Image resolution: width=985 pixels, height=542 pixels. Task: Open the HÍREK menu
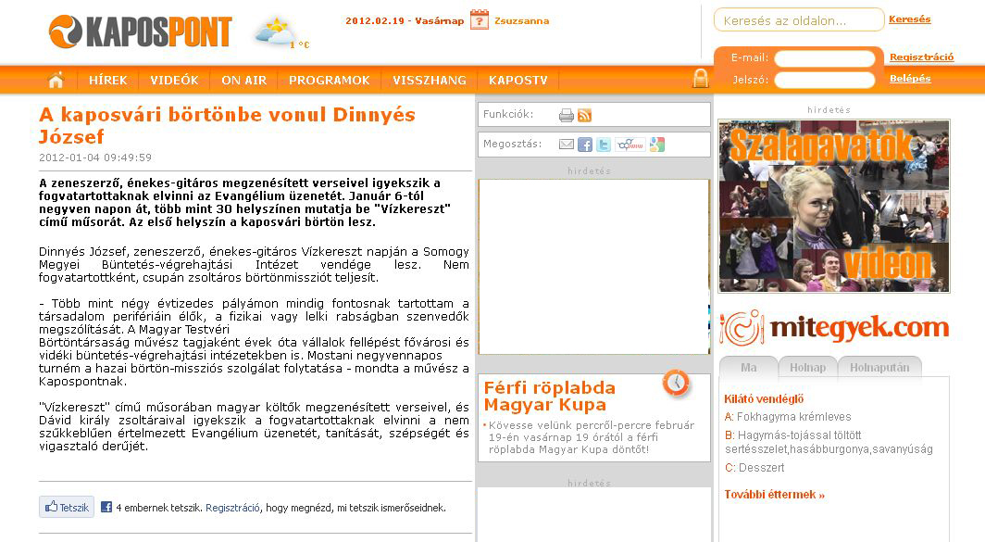point(108,81)
